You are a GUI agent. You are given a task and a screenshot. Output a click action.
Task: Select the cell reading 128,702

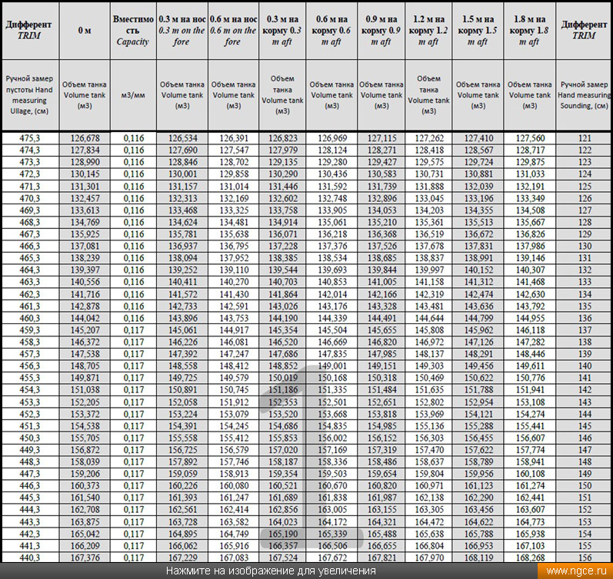pos(234,162)
